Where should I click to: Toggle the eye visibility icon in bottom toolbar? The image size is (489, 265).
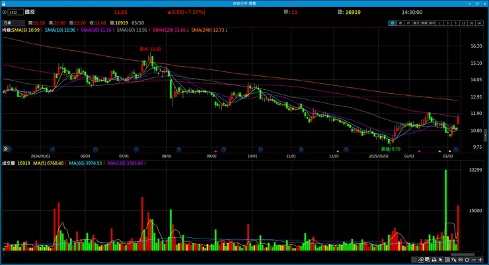point(461,260)
